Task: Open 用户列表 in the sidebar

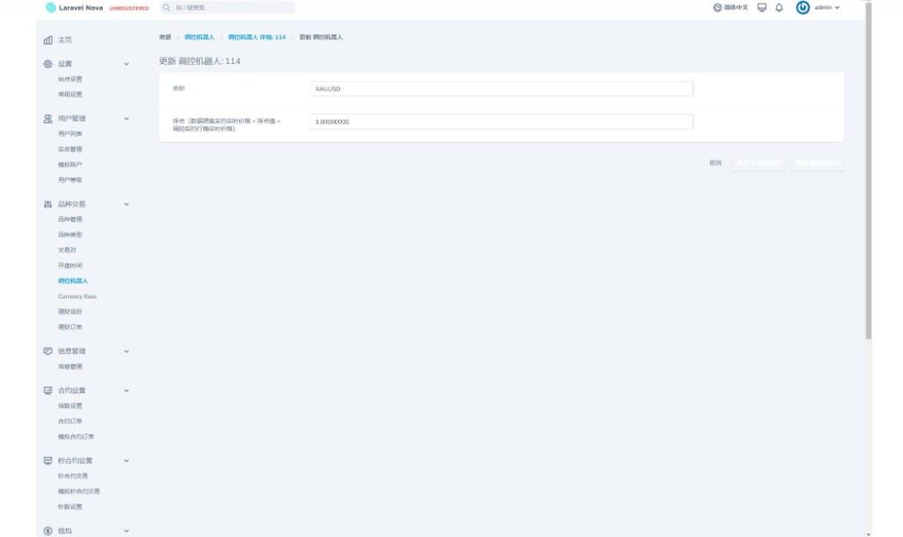Action: click(70, 134)
